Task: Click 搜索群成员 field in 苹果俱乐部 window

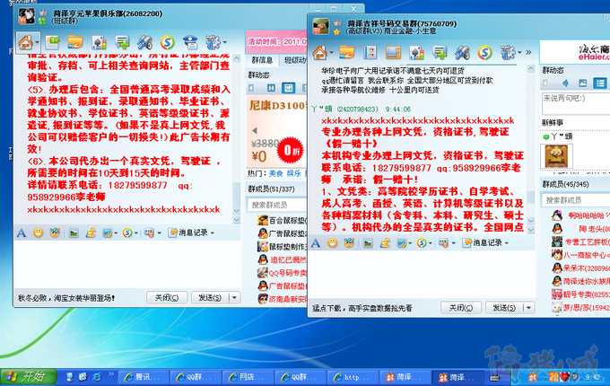Action: tap(276, 205)
